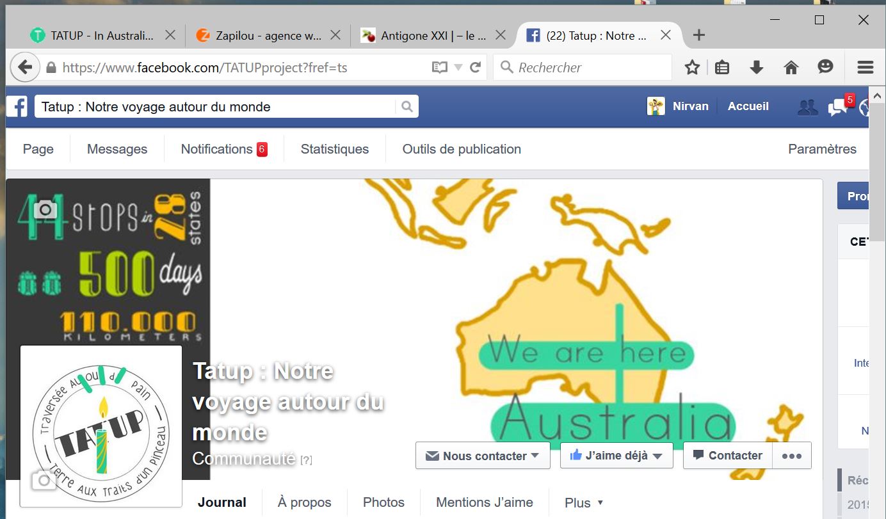
Task: Click the Tatup page title link
Action: click(288, 401)
